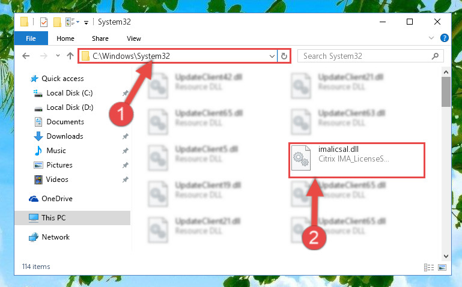Click the Properties icon in quick access toolbar

tap(44, 22)
